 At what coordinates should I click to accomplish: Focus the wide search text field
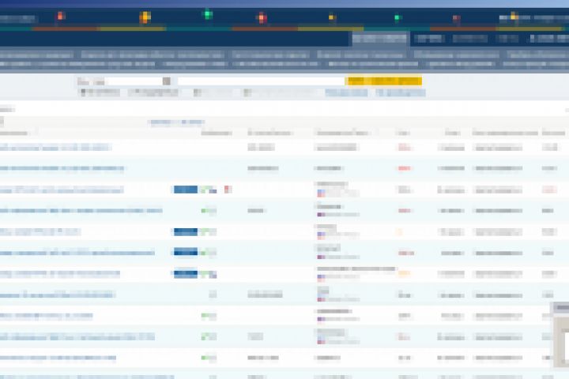click(261, 81)
